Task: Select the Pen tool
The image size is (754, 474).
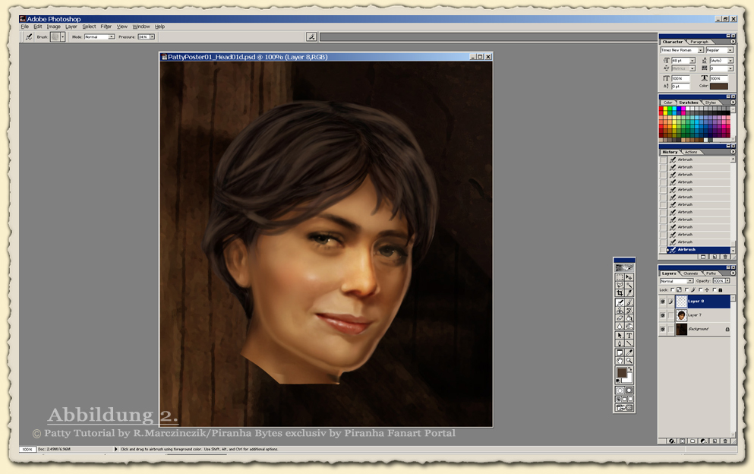Action: (620, 343)
